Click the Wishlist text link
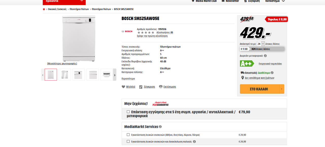The height and width of the screenshot is (147, 325). click(131, 87)
